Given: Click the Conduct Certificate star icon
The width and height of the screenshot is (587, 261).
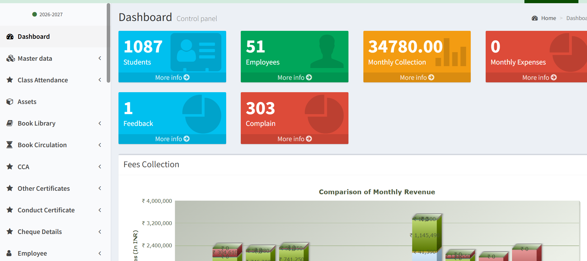Looking at the screenshot, I should [x=10, y=210].
